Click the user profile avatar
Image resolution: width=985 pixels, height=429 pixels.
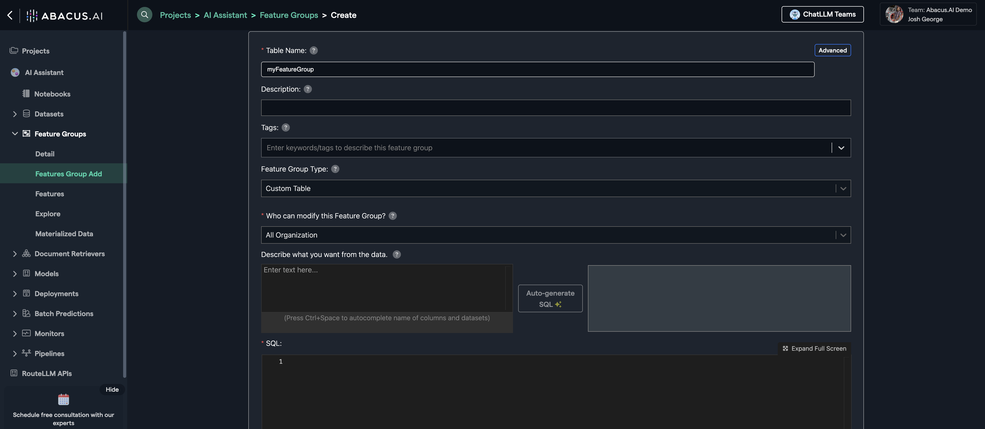(x=894, y=15)
